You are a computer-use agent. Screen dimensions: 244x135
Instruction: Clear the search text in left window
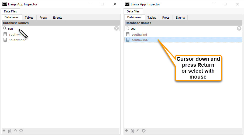pos(116,28)
